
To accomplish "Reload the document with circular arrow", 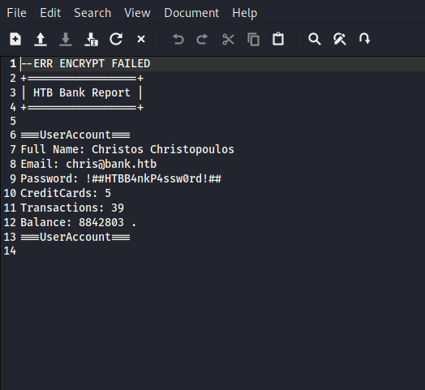I will coord(116,39).
